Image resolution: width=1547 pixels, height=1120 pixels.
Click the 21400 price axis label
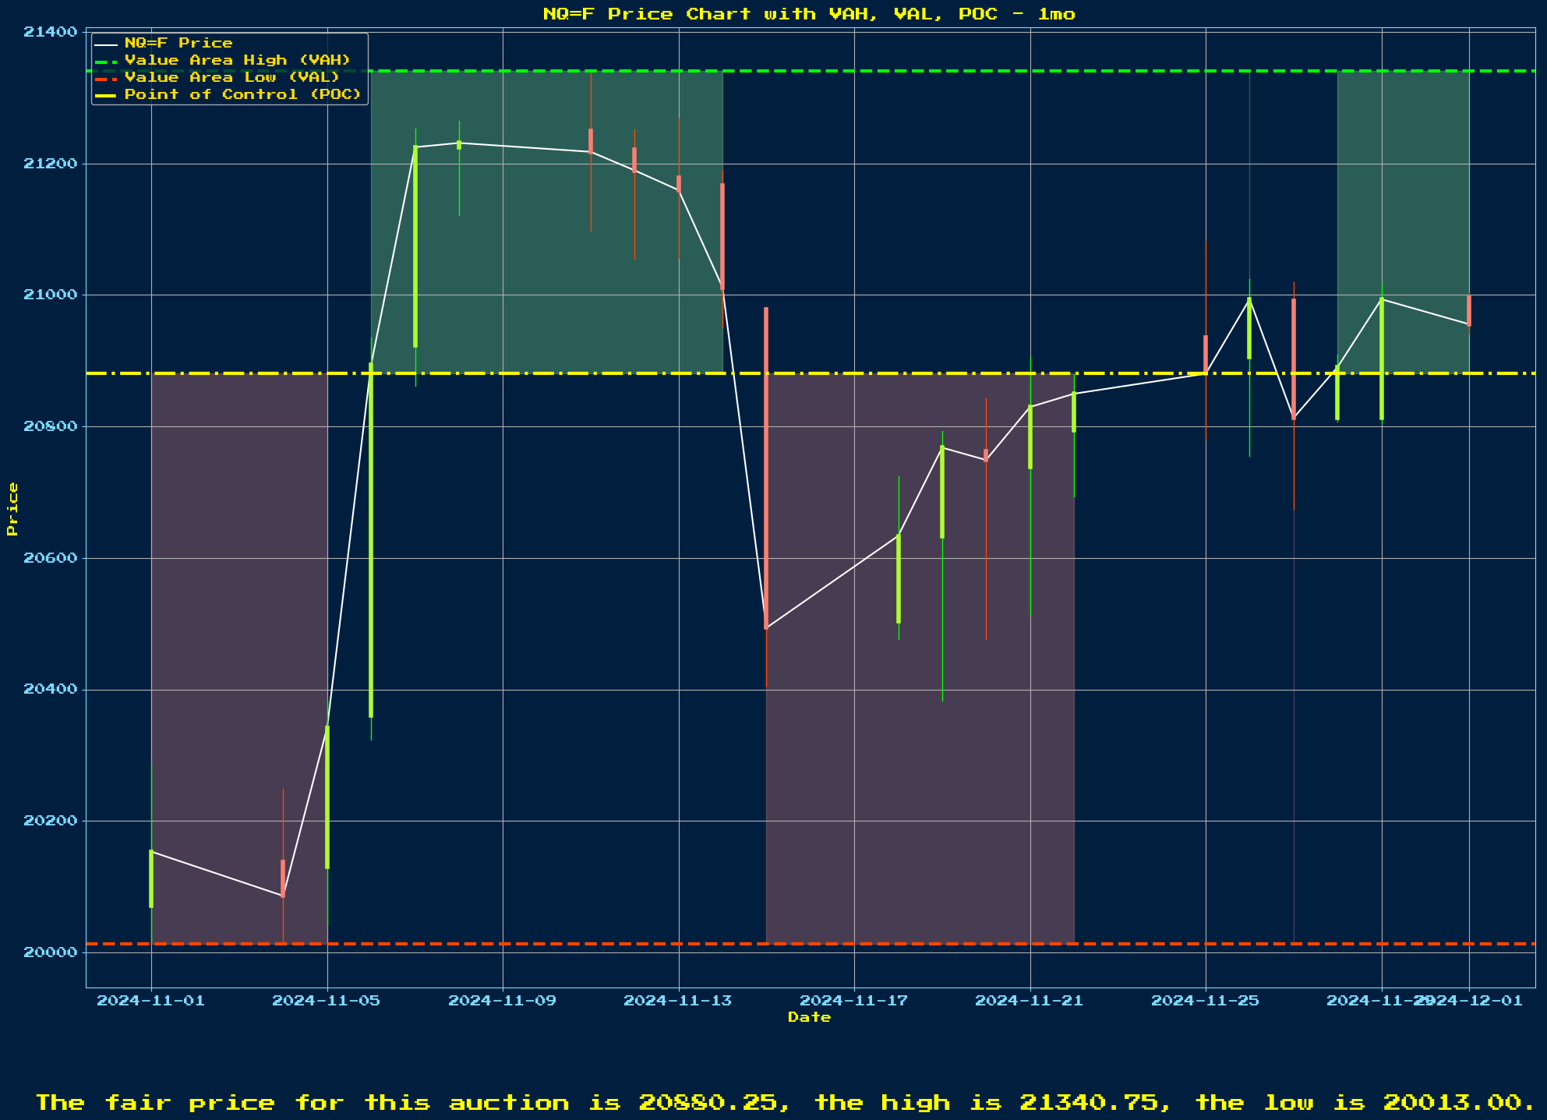[x=50, y=32]
